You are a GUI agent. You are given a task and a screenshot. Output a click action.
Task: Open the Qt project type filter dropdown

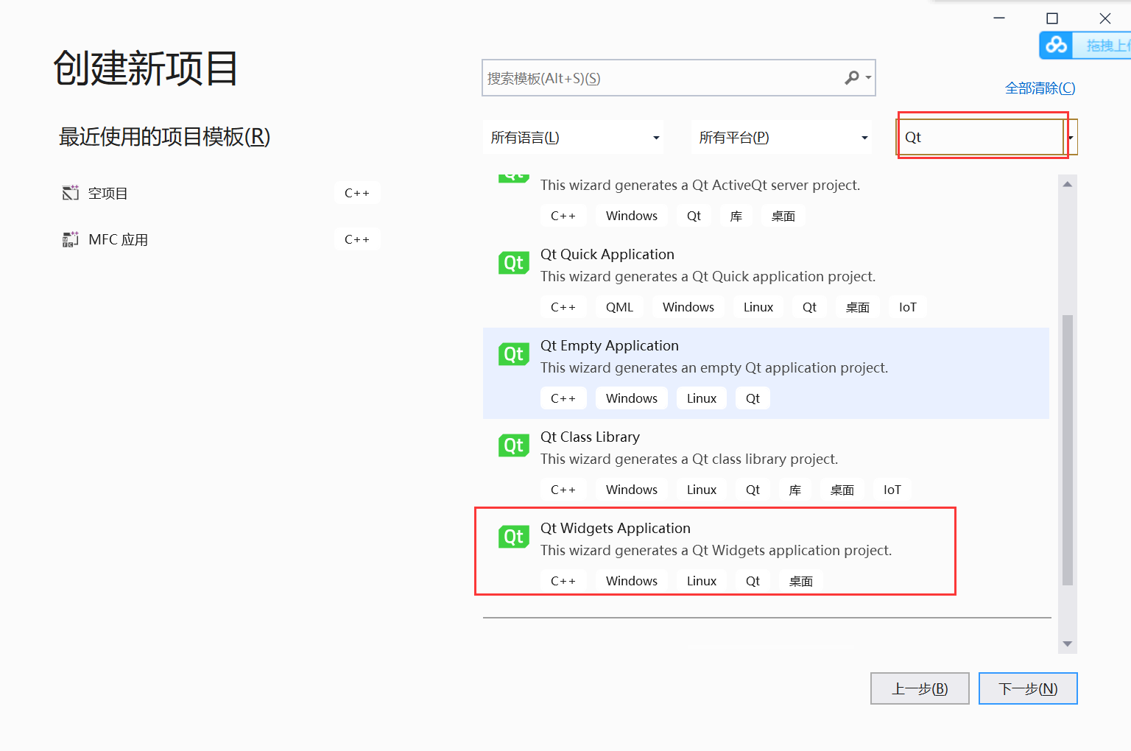tap(987, 138)
